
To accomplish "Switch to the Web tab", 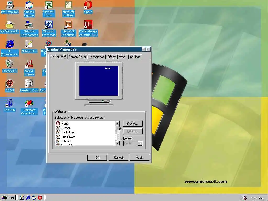I will 122,57.
